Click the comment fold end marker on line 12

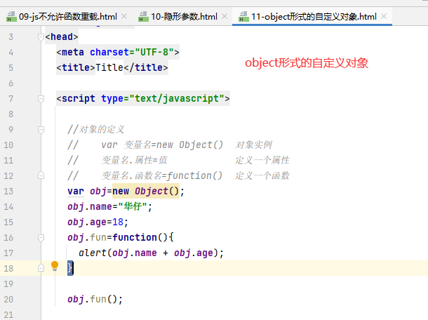coord(41,175)
